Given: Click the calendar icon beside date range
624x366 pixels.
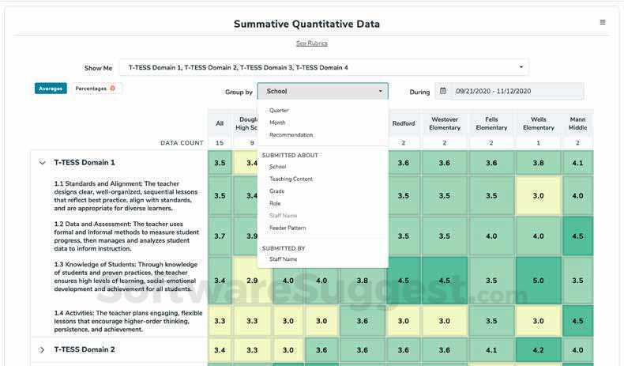Looking at the screenshot, I should click(x=442, y=91).
